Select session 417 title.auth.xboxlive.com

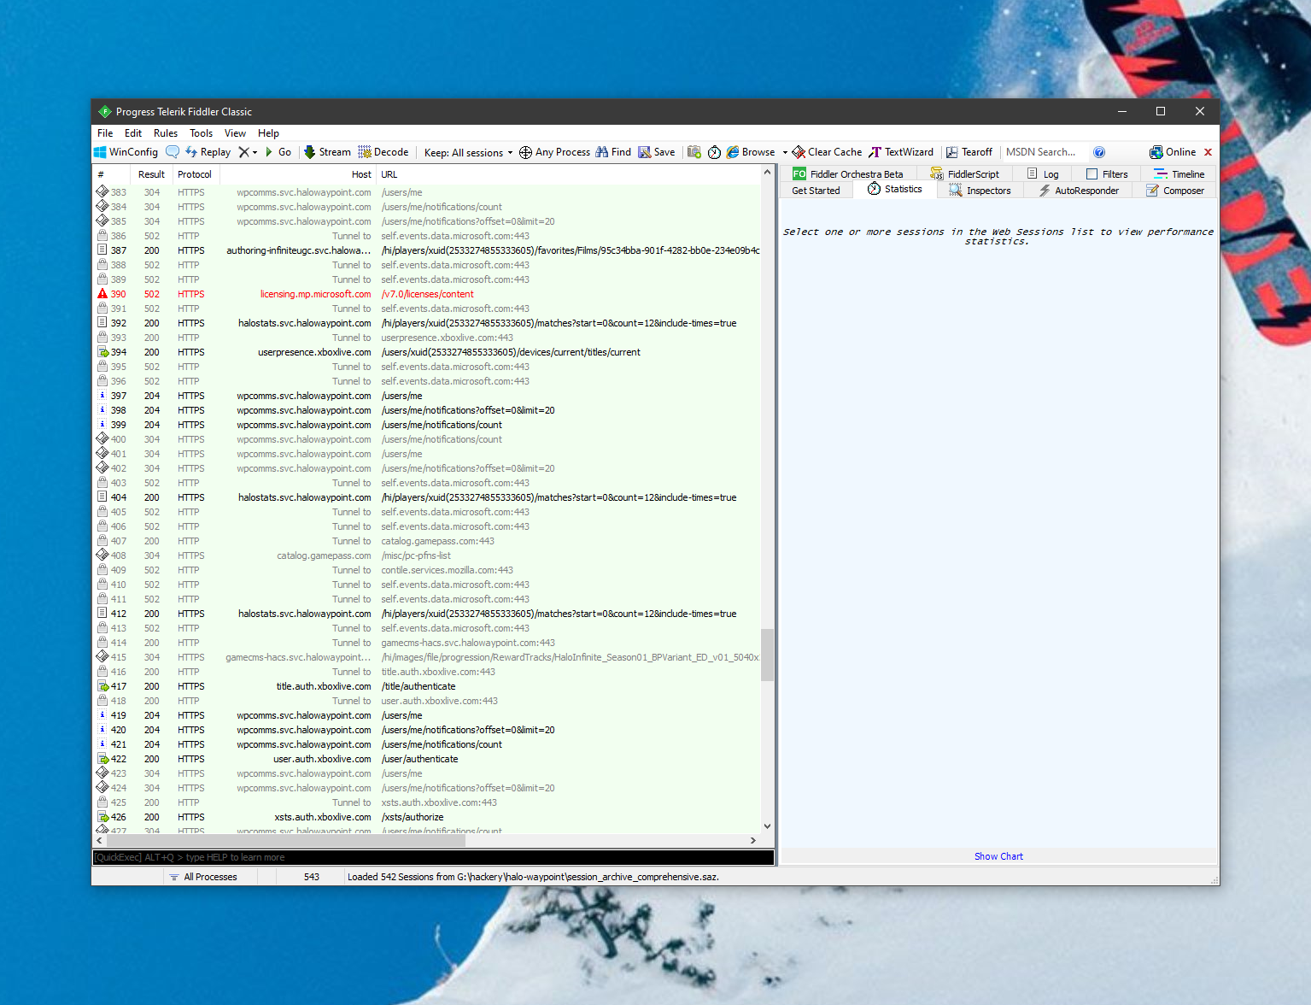coord(427,686)
